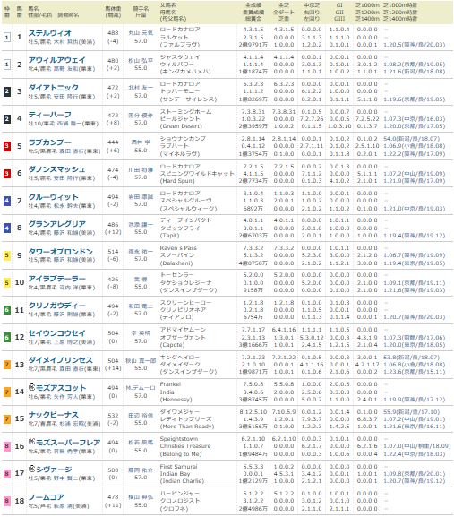Image resolution: width=454 pixels, height=517 pixels.
Task: Select the blue frame 4 badge beside グランアレグリア
Action: [x=6, y=228]
